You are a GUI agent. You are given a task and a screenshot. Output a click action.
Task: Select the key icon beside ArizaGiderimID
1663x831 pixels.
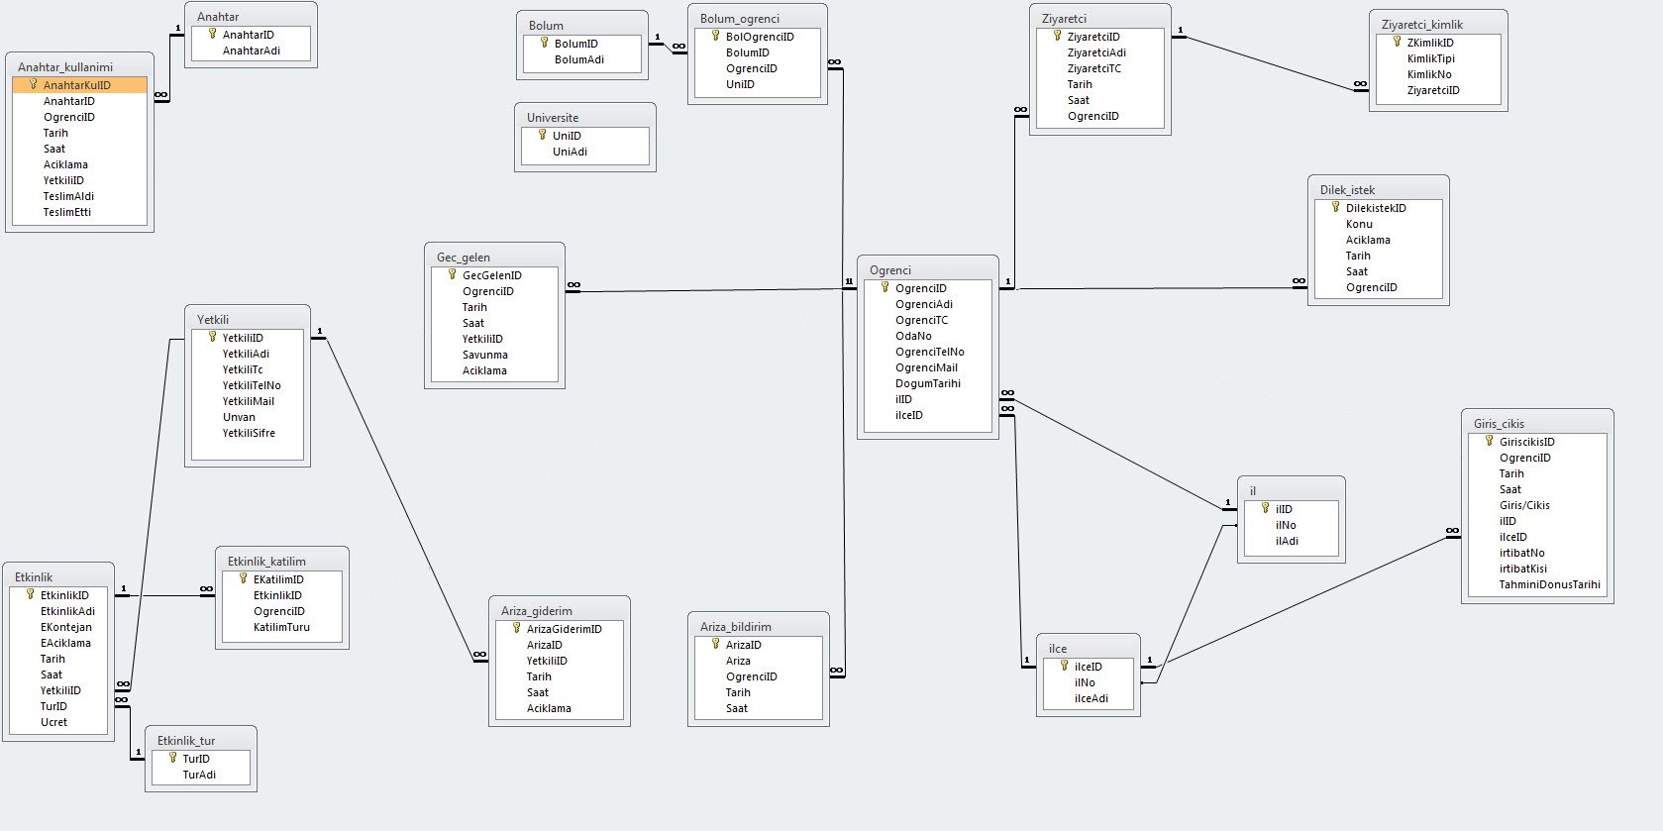pyautogui.click(x=516, y=628)
